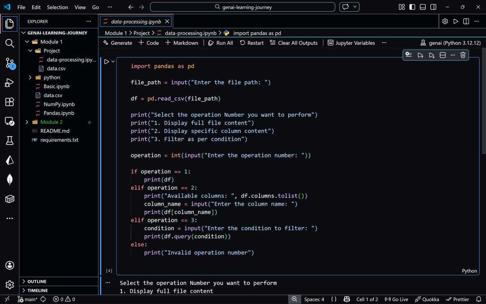
Task: Open the Explorer view in activity bar
Action: [10, 23]
